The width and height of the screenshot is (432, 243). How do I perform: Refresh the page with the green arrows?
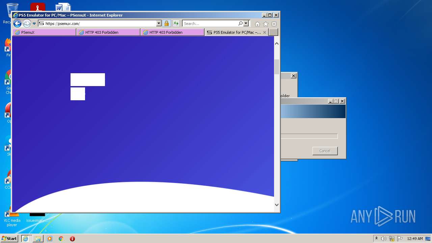pos(176,24)
